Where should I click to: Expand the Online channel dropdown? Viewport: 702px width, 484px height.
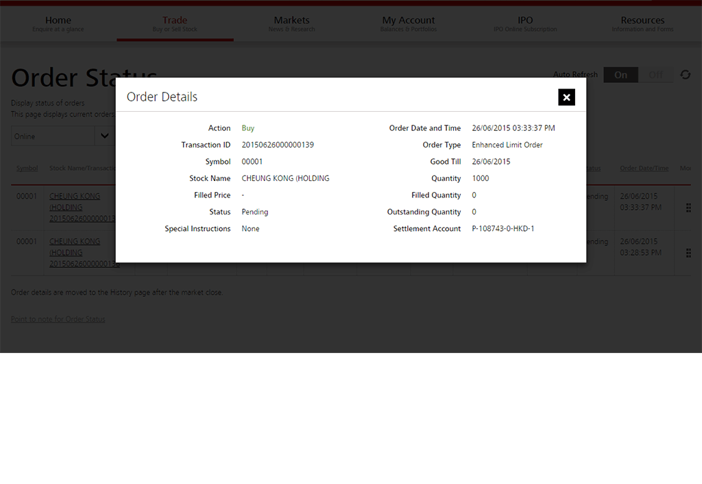[104, 136]
